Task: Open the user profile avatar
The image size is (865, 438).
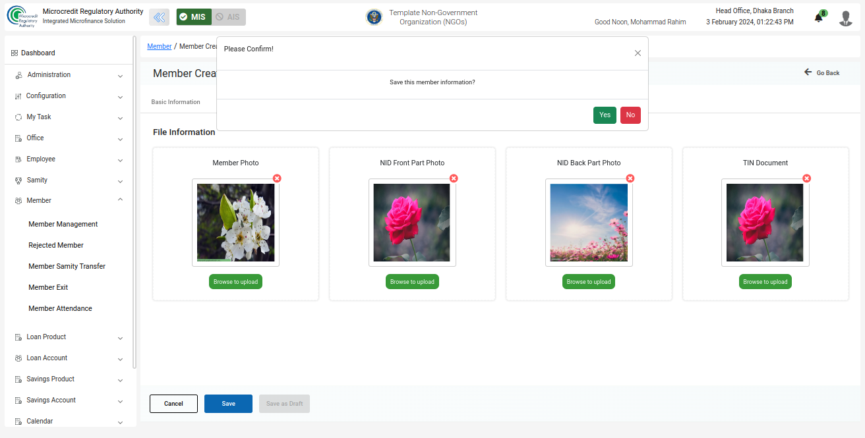Action: 846,18
